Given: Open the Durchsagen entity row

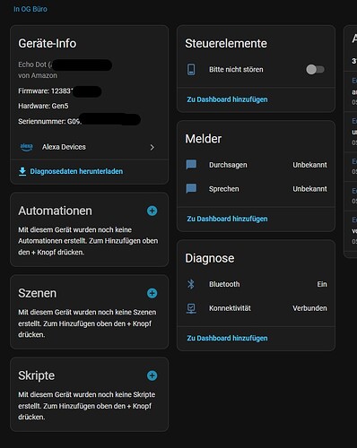Looking at the screenshot, I should tap(256, 165).
